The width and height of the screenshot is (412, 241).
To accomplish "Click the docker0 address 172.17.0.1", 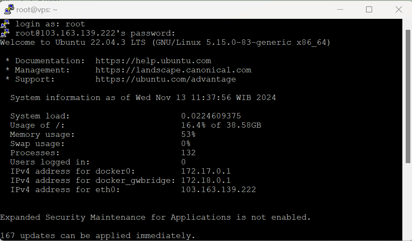I will point(206,171).
